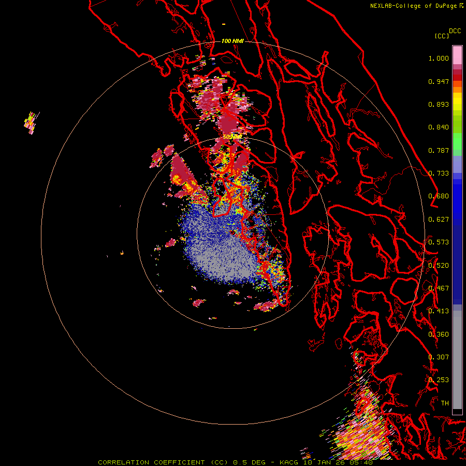Image resolution: width=466 pixels, height=466 pixels.
Task: Click the TH threshold label
Action: click(445, 403)
